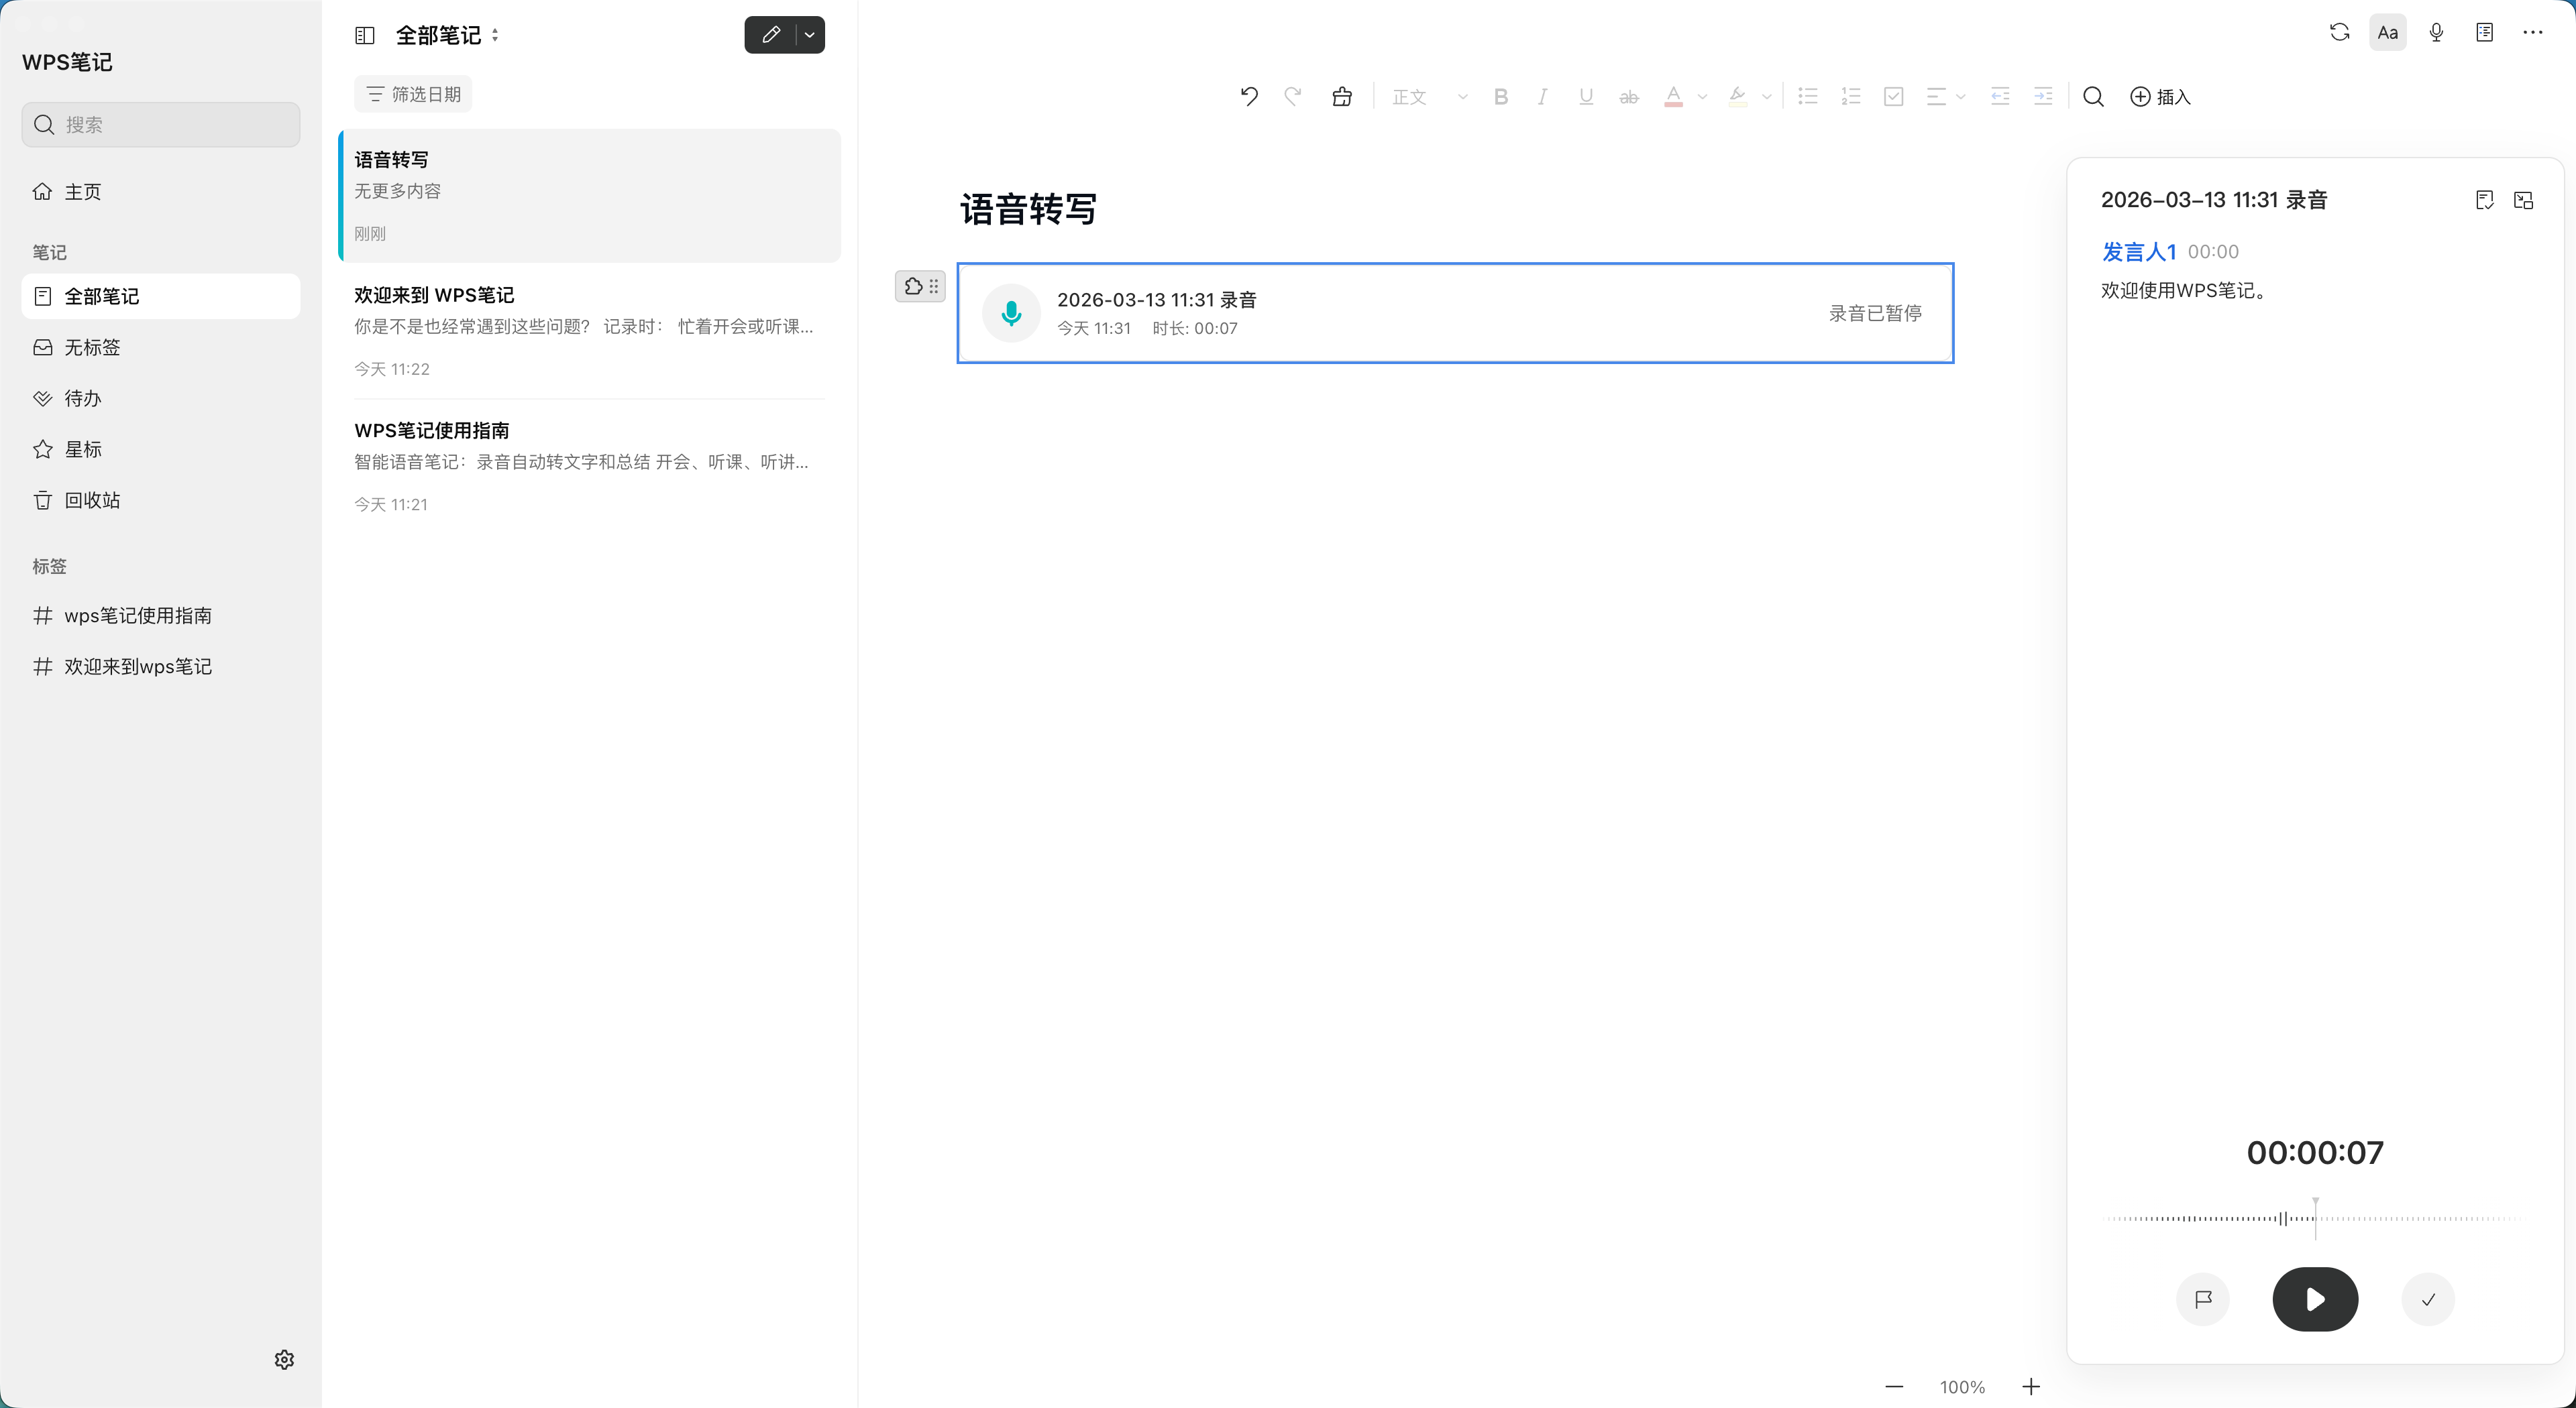Select the wps笔记使用指南 tag
Image resolution: width=2576 pixels, height=1408 pixels.
(161, 615)
